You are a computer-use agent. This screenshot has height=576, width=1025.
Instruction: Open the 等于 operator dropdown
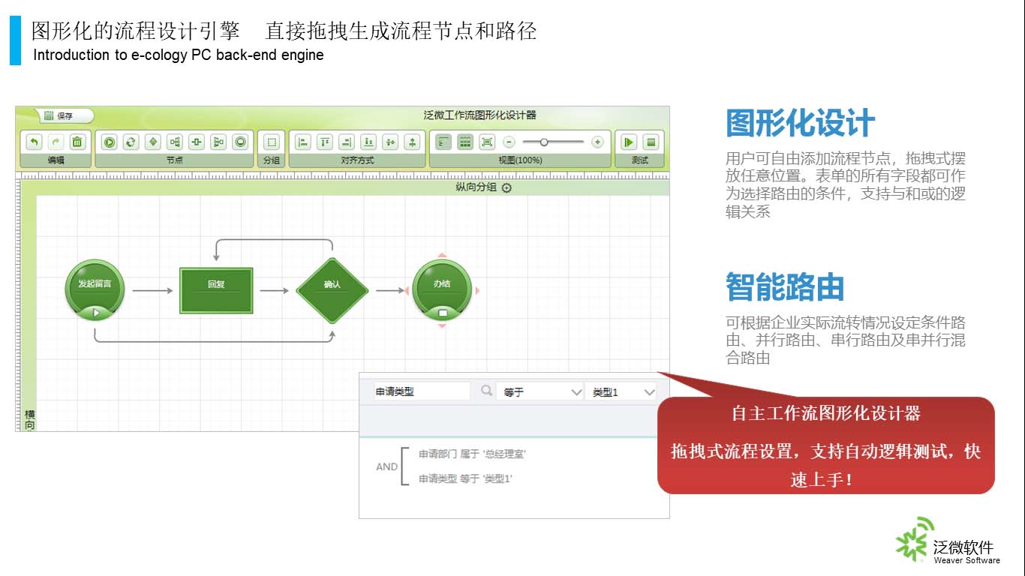[540, 391]
